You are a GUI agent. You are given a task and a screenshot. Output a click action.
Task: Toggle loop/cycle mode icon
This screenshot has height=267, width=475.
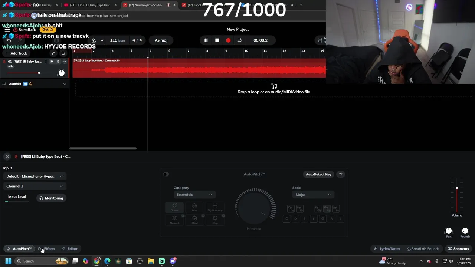[239, 40]
